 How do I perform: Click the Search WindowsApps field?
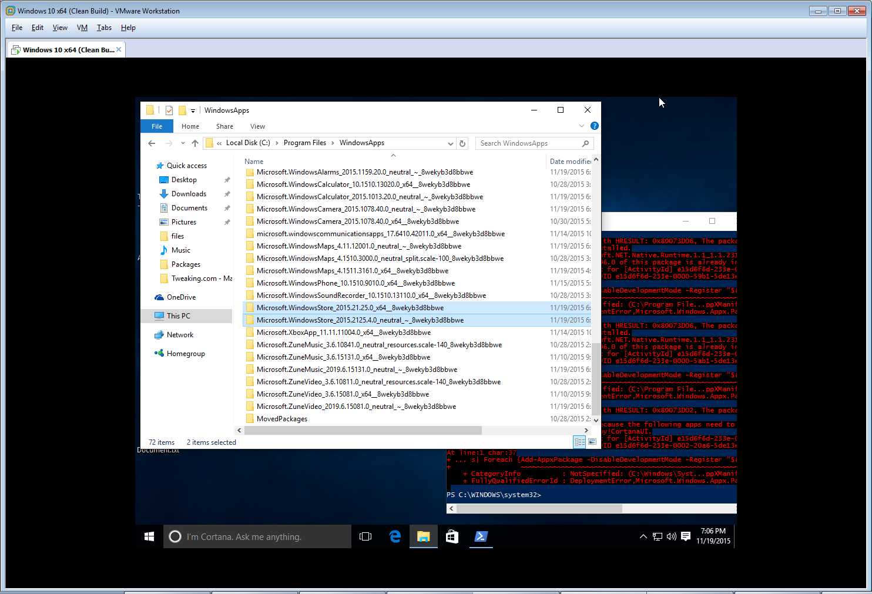(x=529, y=143)
